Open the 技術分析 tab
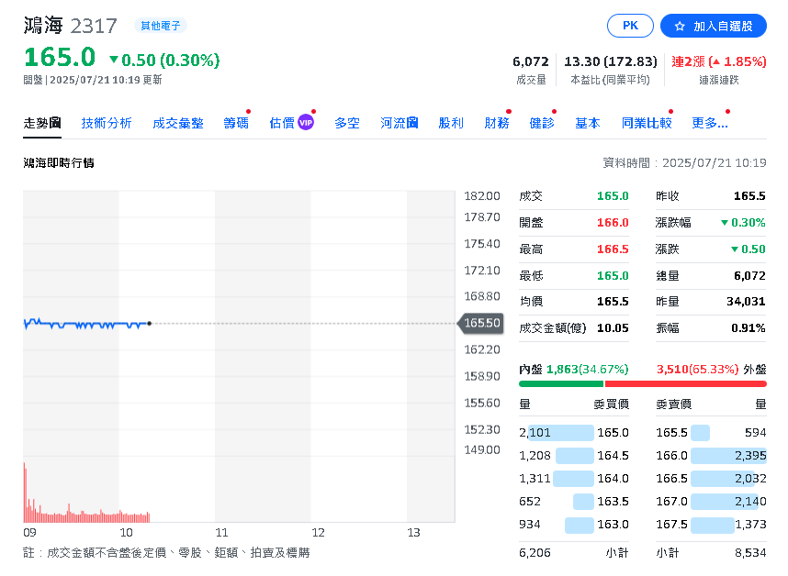The height and width of the screenshot is (576, 788). [x=107, y=123]
